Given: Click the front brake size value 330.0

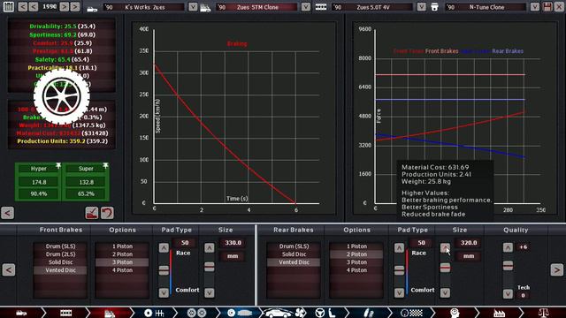Looking at the screenshot, I should click(233, 243).
